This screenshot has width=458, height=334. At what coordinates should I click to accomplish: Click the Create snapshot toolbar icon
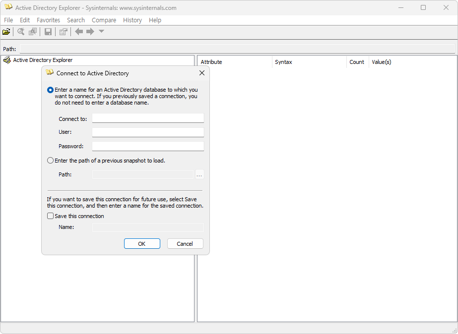click(33, 32)
